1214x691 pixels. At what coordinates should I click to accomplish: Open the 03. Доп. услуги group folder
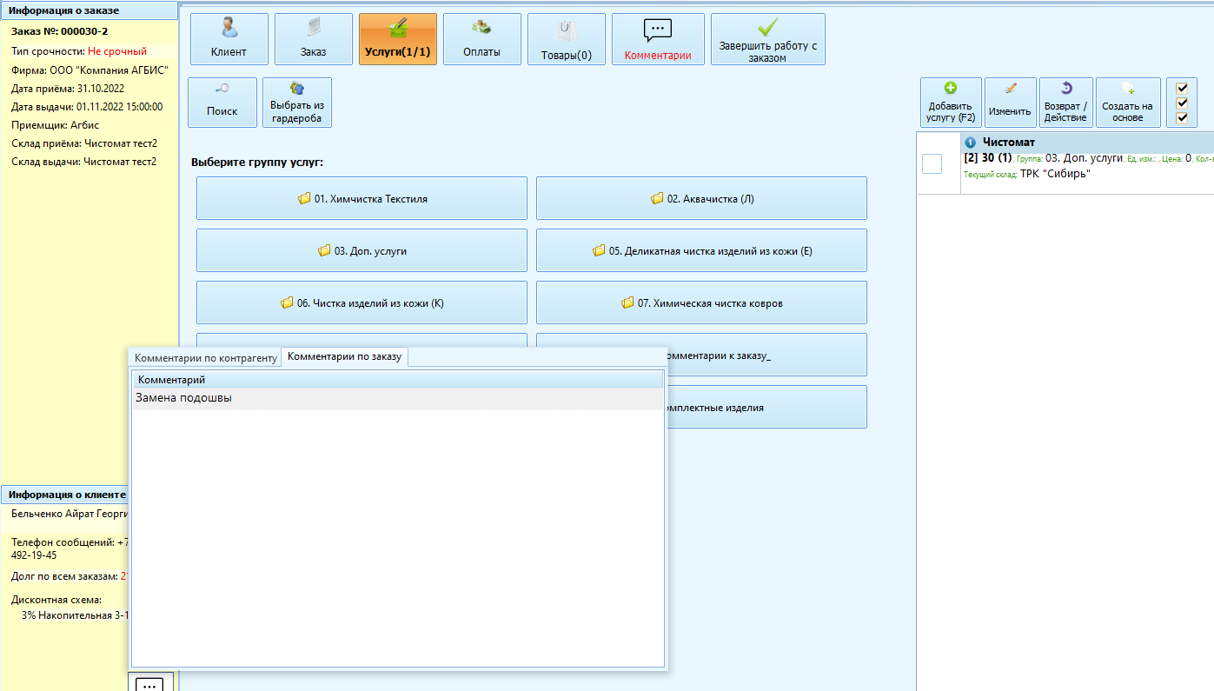(x=362, y=250)
